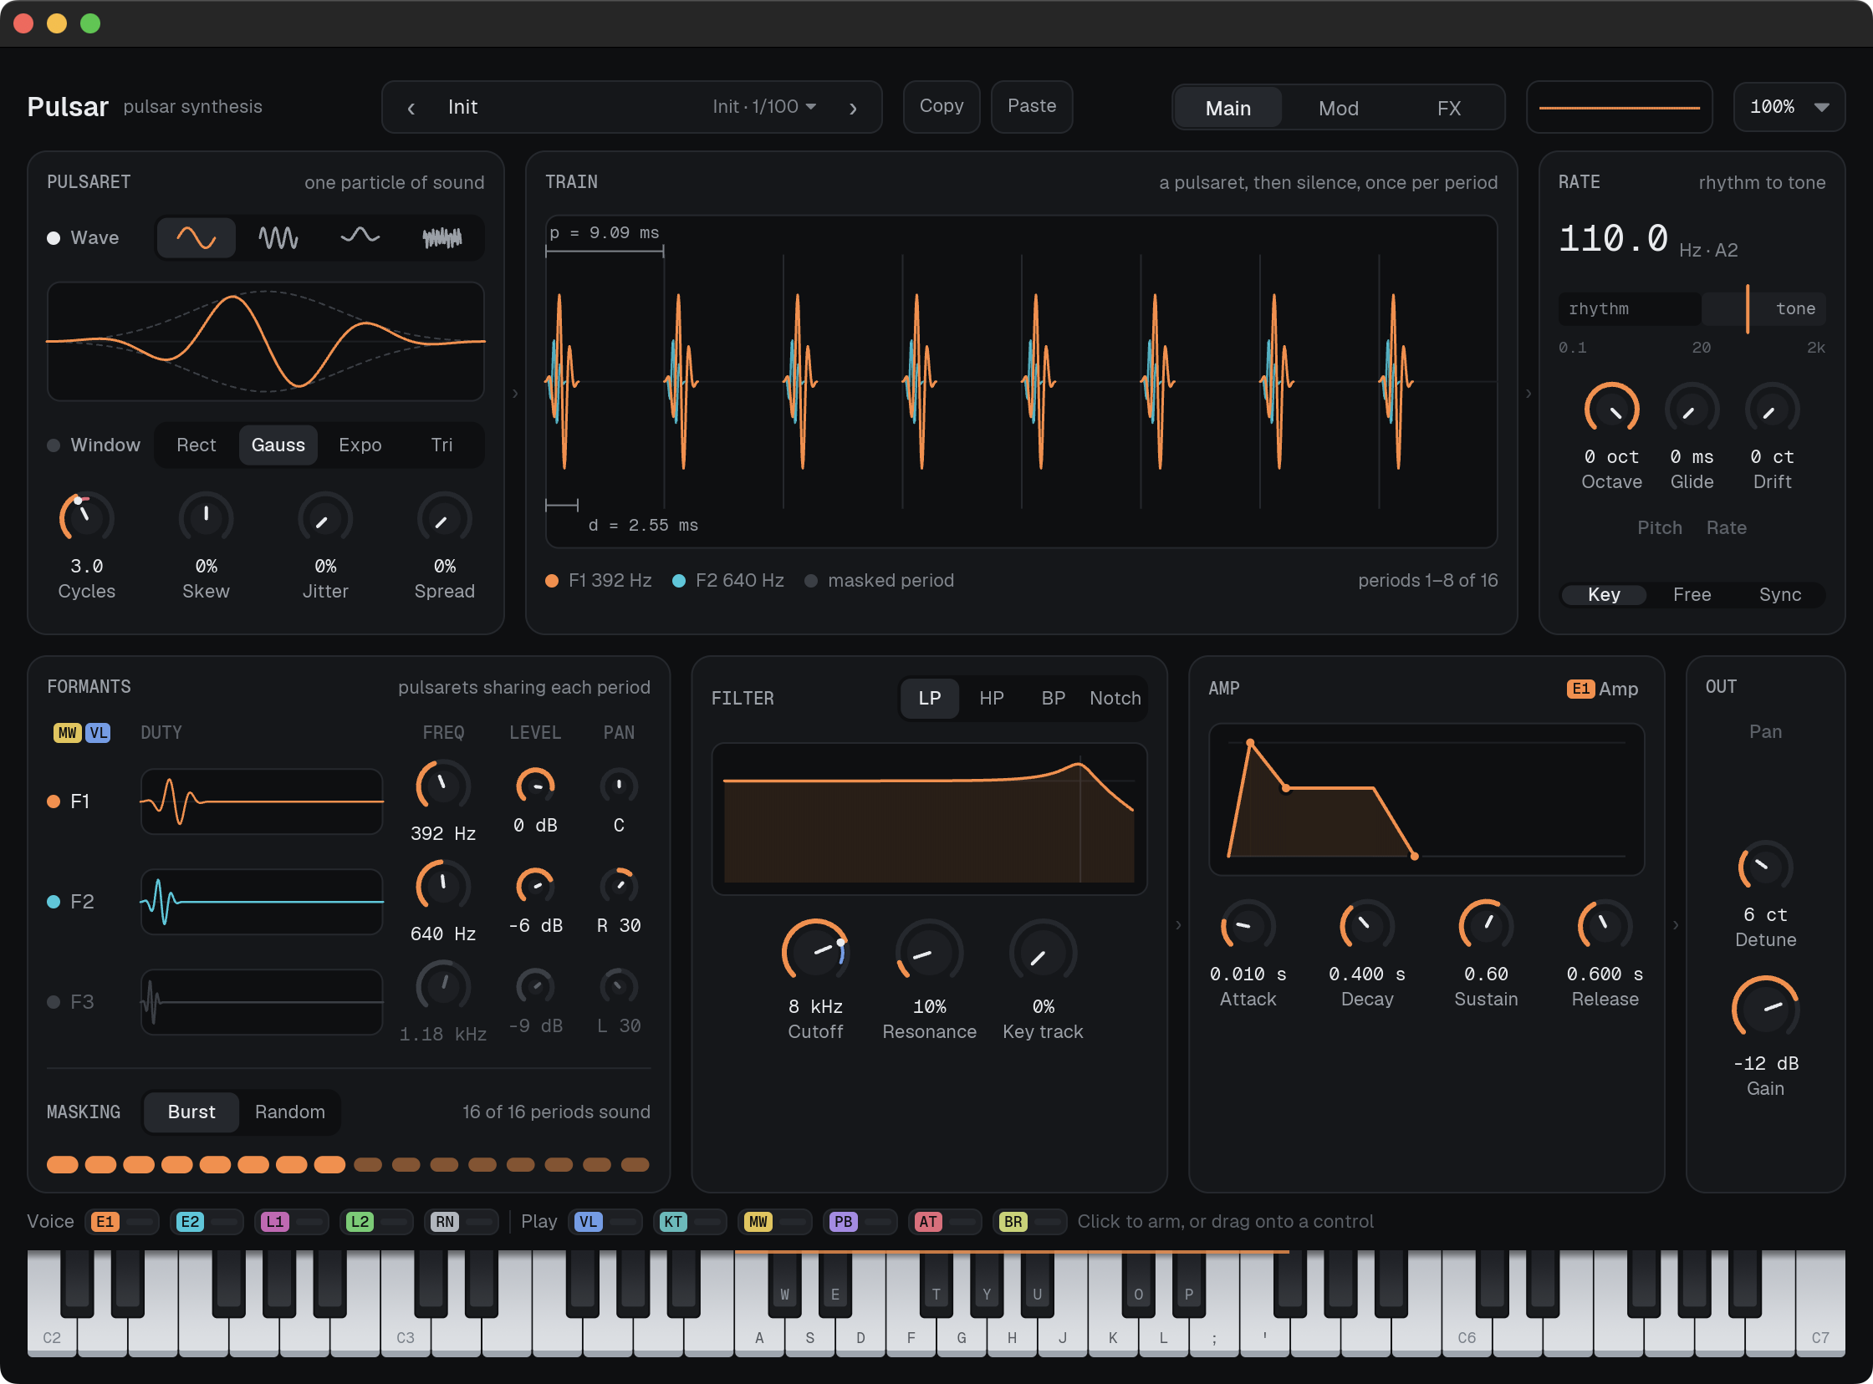Screen dimensions: 1873x1384
Task: Click the 110.0 Hz rate value
Action: (x=1613, y=239)
